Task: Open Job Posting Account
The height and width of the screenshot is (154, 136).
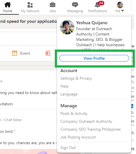Action: [x=78, y=137]
